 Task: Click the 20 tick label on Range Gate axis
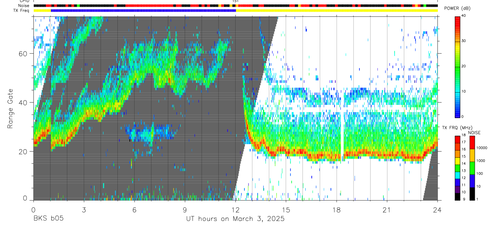click(x=23, y=151)
